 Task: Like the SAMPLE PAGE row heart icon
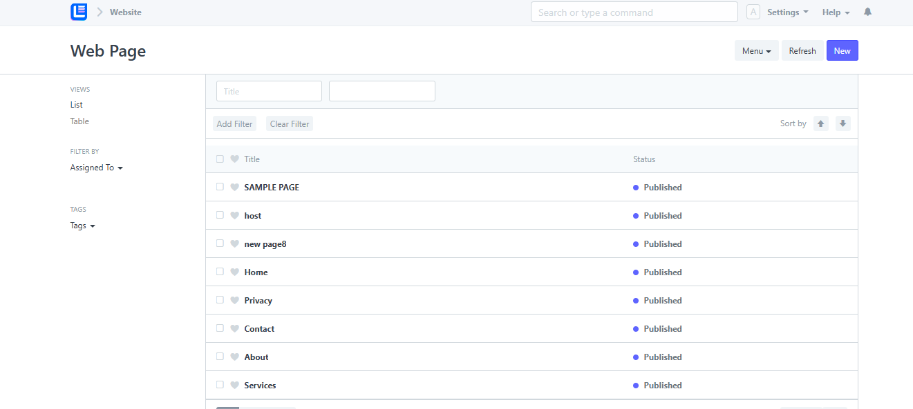coord(234,187)
